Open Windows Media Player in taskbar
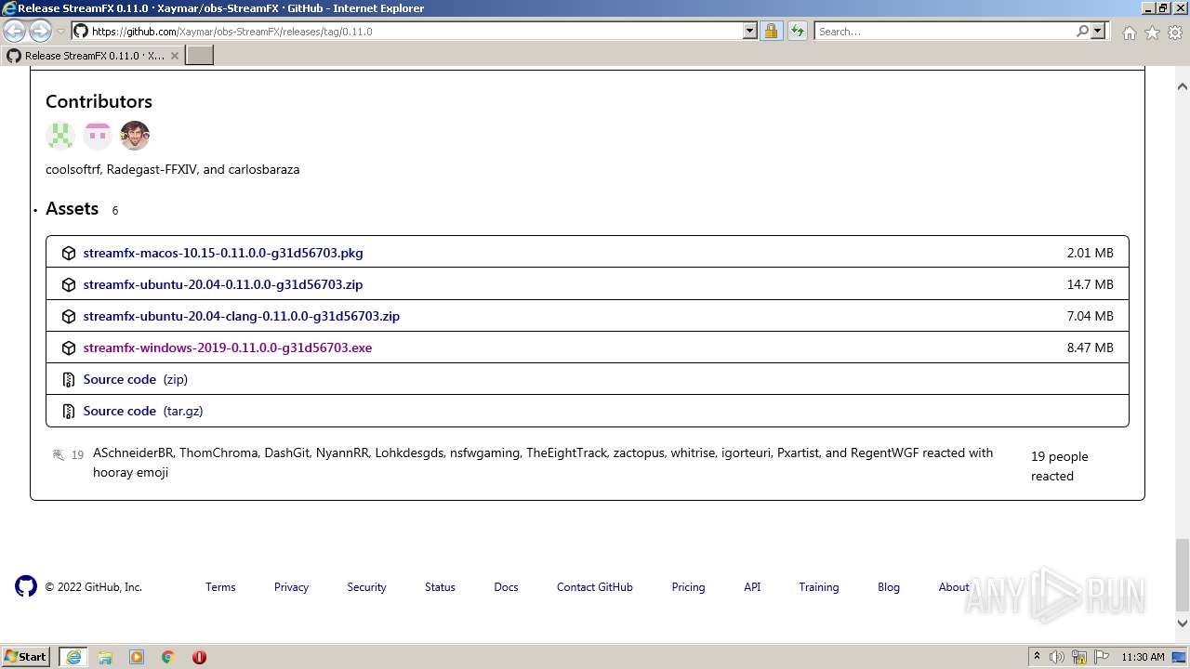Screen dimensions: 1190x669 click(137, 657)
